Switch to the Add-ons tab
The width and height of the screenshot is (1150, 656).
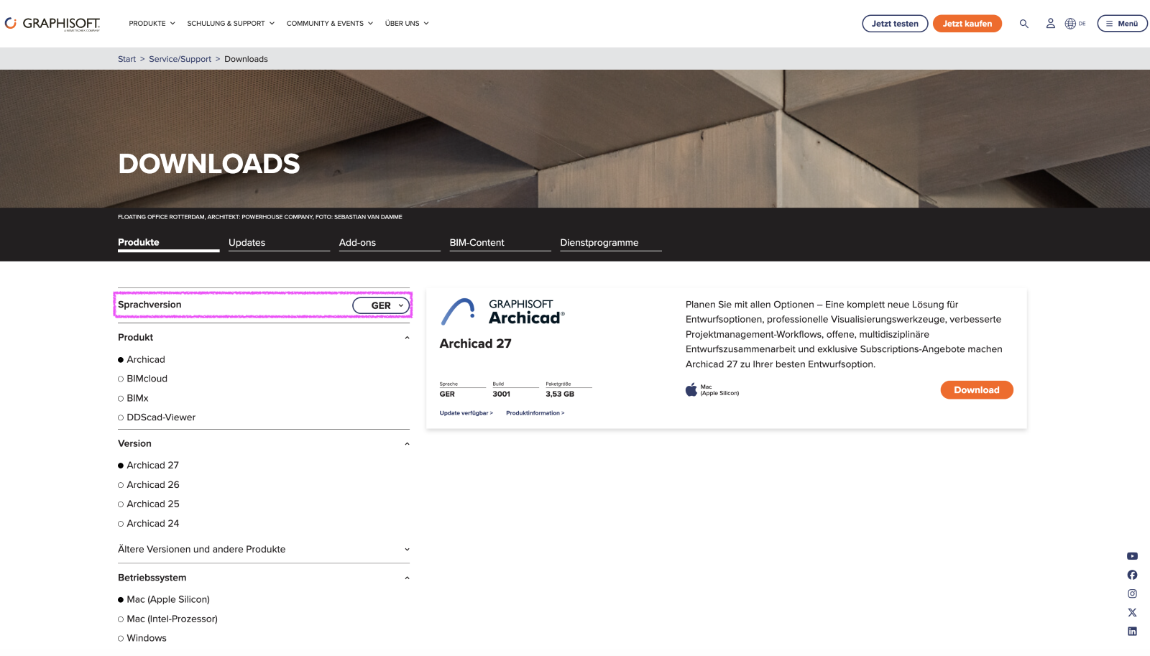[390, 243]
